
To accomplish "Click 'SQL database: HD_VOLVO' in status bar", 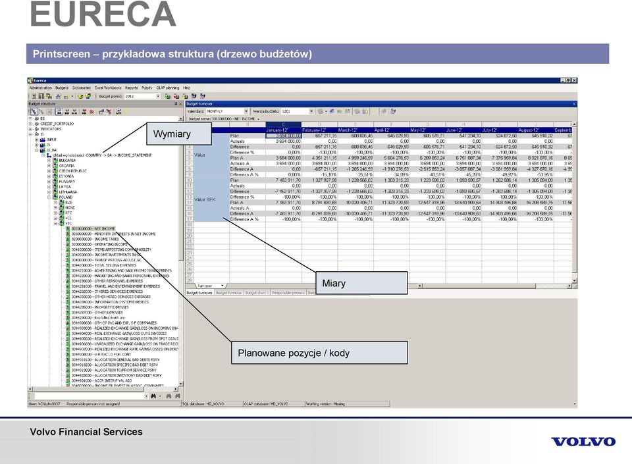I will 203,403.
